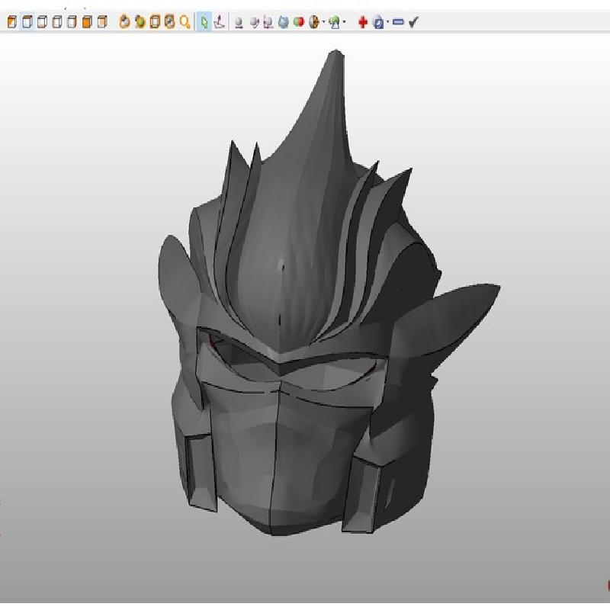Choose the third cube view icon

click(42, 22)
